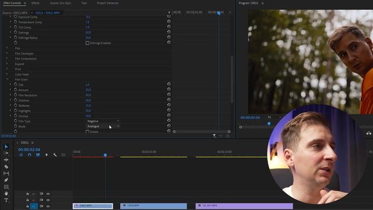The width and height of the screenshot is (373, 210).
Task: Select the Type tool
Action: 6,200
